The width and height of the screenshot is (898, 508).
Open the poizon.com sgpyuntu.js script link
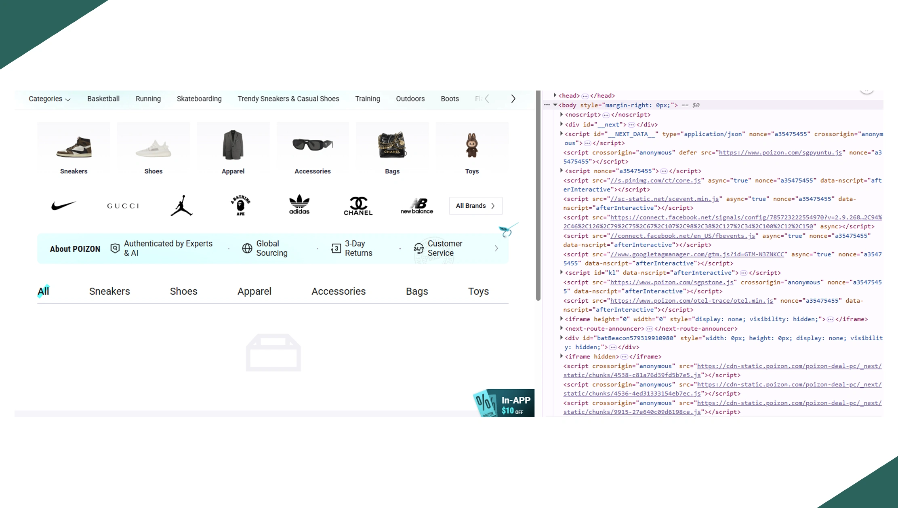pyautogui.click(x=780, y=152)
